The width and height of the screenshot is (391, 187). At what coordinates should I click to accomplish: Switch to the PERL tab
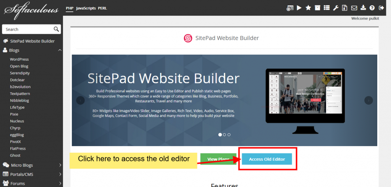coord(102,8)
